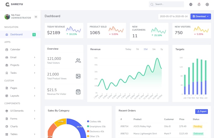Click the Marco Lightweight Shirt product cell
The width and height of the screenshot is (214, 138).
145,134
